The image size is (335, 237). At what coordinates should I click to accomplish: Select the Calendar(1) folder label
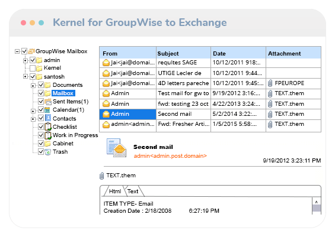point(68,110)
